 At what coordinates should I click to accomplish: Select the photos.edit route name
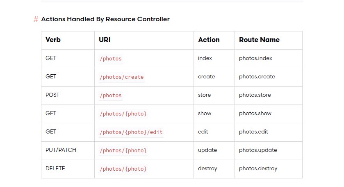point(253,132)
